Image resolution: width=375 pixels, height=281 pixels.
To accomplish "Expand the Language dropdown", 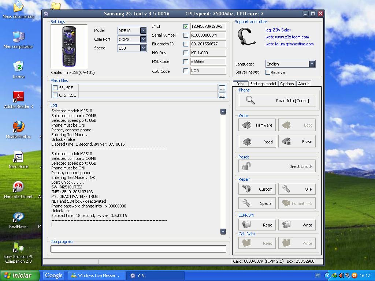I will [x=312, y=64].
